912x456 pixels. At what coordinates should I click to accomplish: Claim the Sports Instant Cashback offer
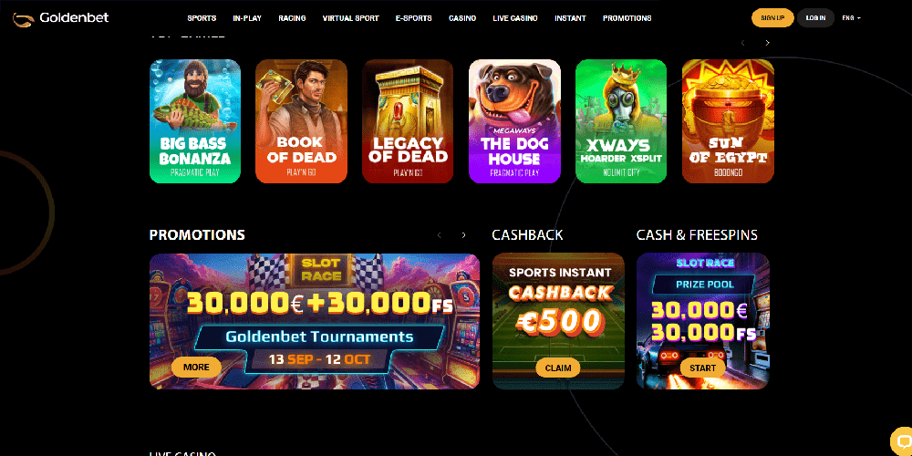coord(558,368)
